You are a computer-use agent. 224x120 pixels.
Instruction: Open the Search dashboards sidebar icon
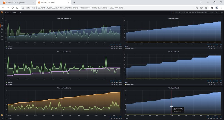click(x=2, y=19)
